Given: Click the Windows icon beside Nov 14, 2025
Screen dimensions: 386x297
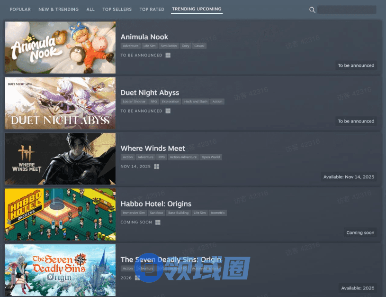Looking at the screenshot, I should point(156,167).
